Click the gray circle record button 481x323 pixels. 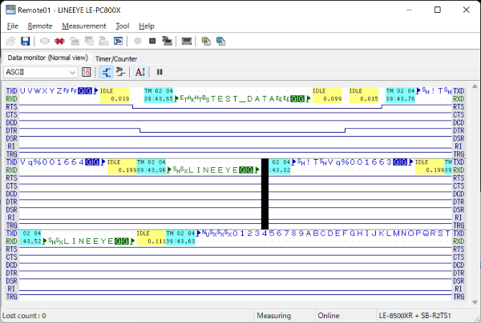point(138,41)
